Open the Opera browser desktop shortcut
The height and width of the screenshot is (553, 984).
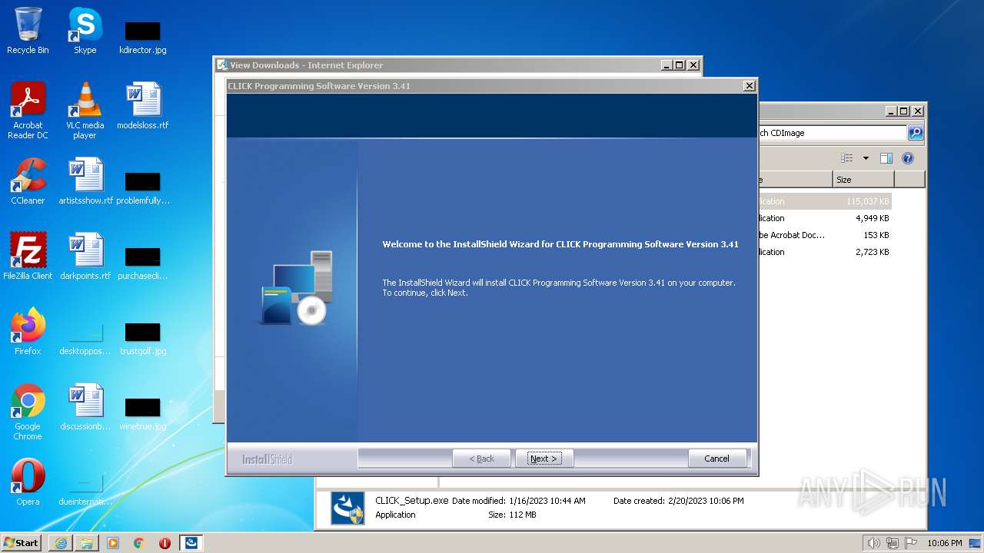click(28, 482)
